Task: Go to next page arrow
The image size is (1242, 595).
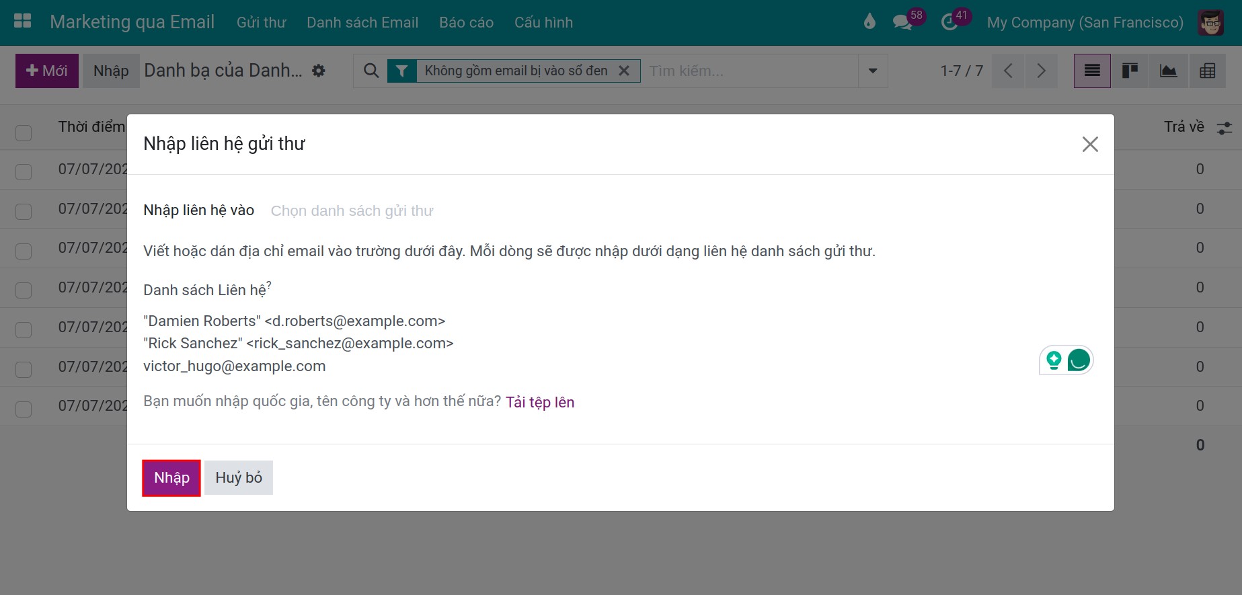Action: 1041,71
